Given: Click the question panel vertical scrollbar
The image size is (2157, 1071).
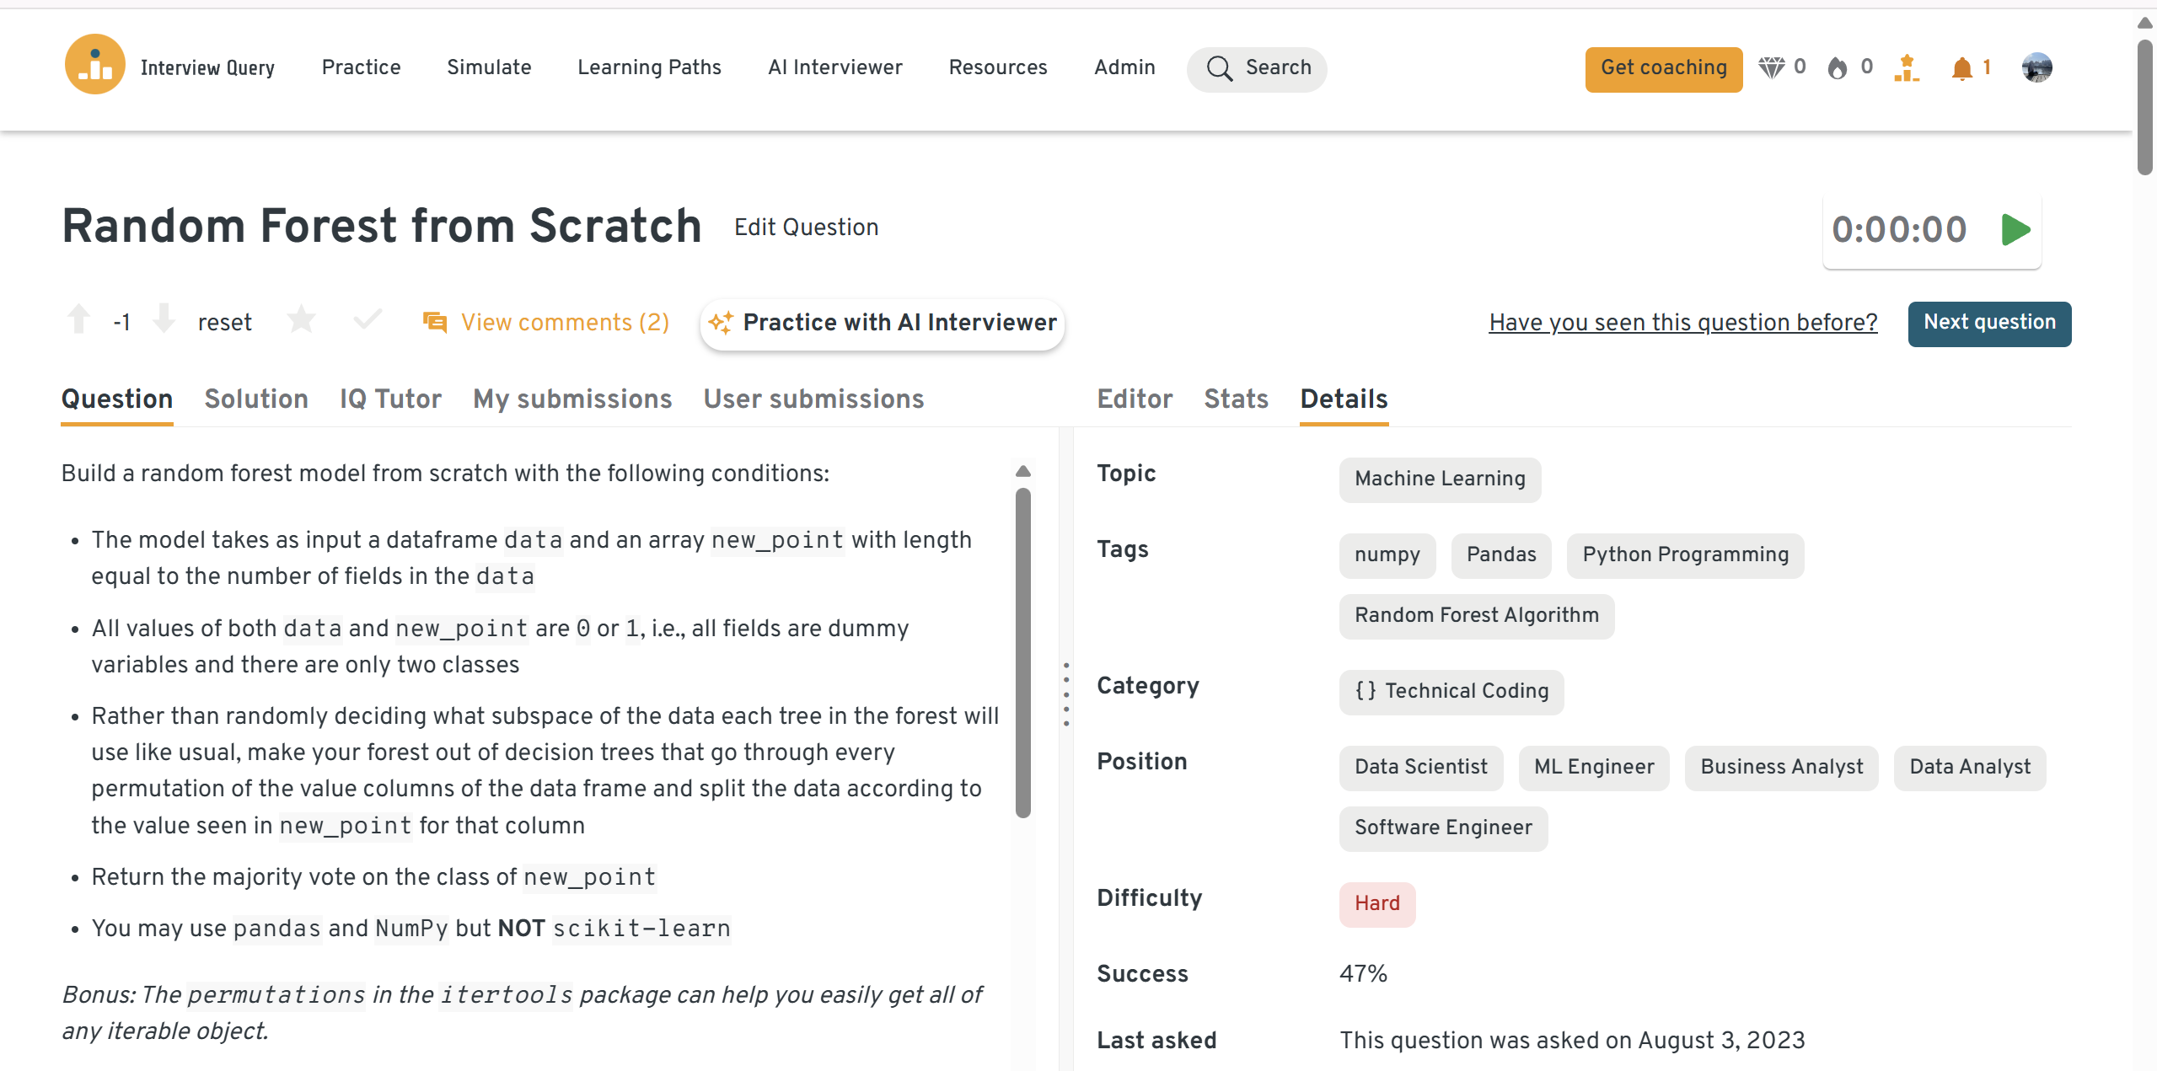Looking at the screenshot, I should (1023, 653).
